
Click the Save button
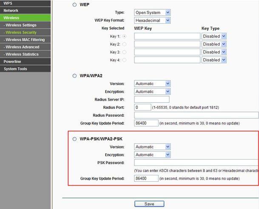click(149, 204)
